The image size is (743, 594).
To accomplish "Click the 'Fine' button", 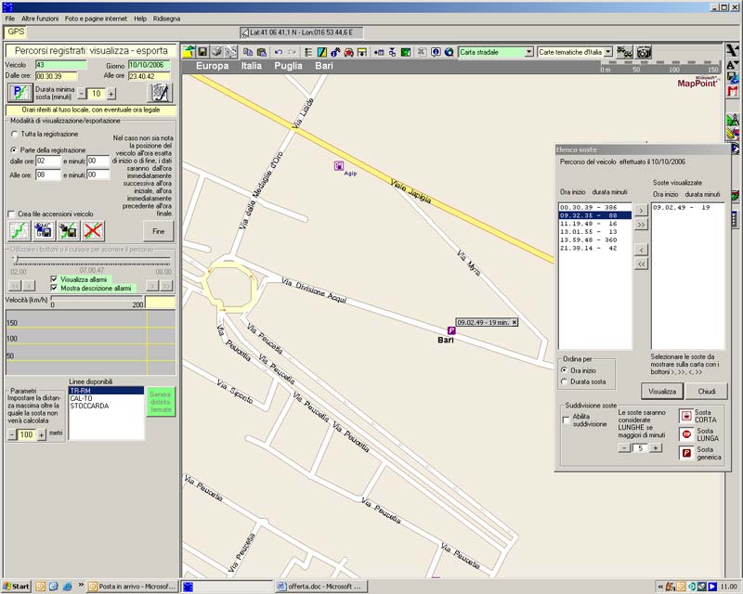I will [158, 231].
